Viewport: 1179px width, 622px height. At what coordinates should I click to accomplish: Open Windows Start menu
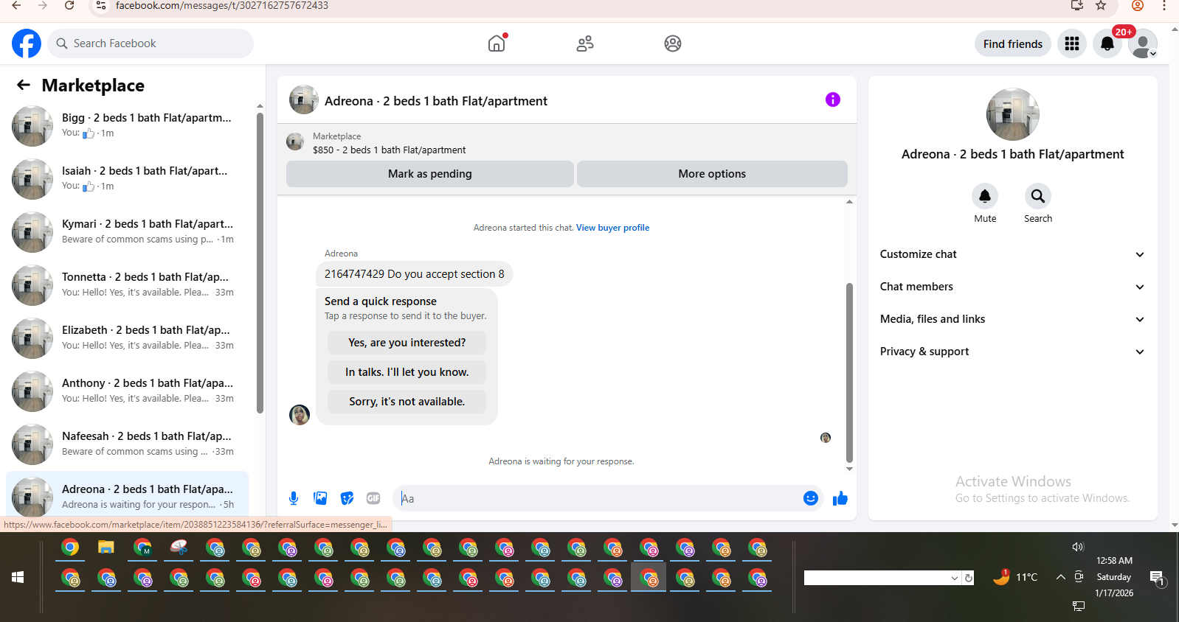click(18, 577)
